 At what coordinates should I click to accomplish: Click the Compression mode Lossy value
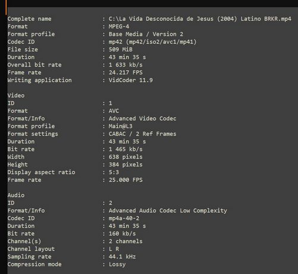(x=117, y=264)
